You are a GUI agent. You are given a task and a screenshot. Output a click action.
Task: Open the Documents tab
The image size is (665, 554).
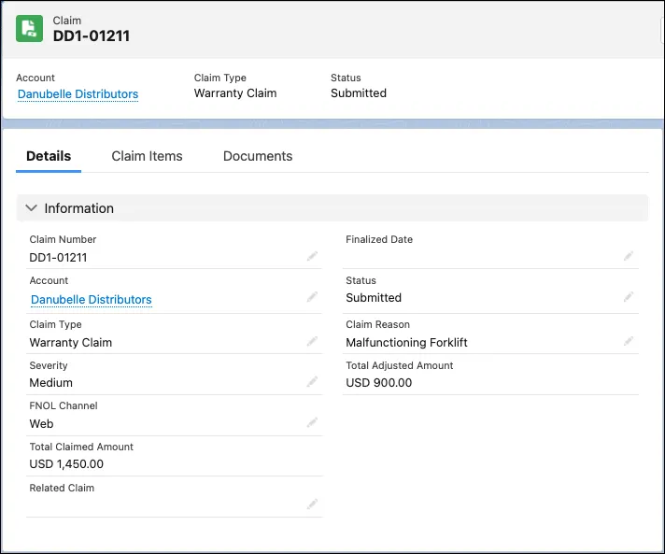point(258,156)
